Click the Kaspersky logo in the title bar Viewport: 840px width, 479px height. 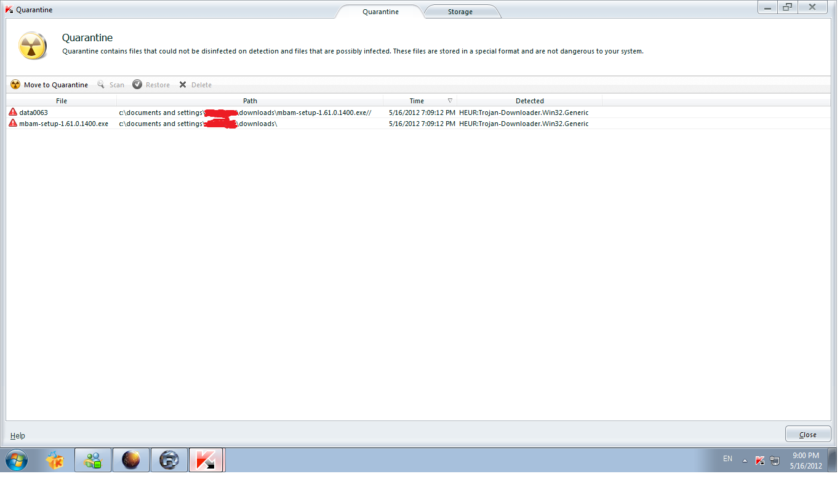point(9,10)
